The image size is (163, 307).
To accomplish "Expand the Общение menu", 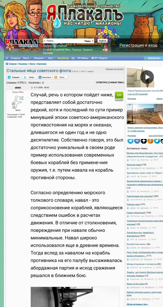I will [x=40, y=58].
